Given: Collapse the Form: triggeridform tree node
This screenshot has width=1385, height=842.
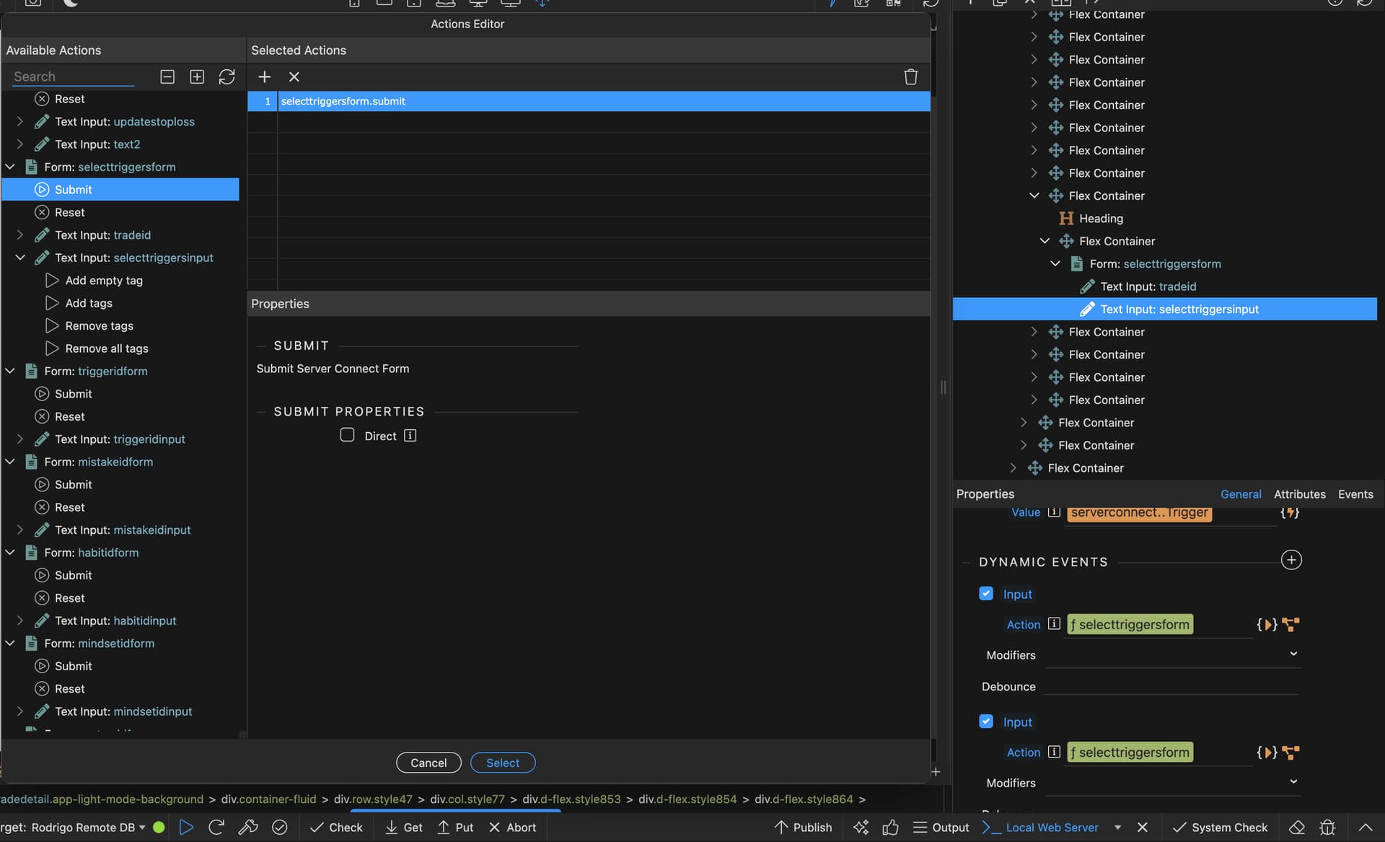Looking at the screenshot, I should (x=11, y=371).
